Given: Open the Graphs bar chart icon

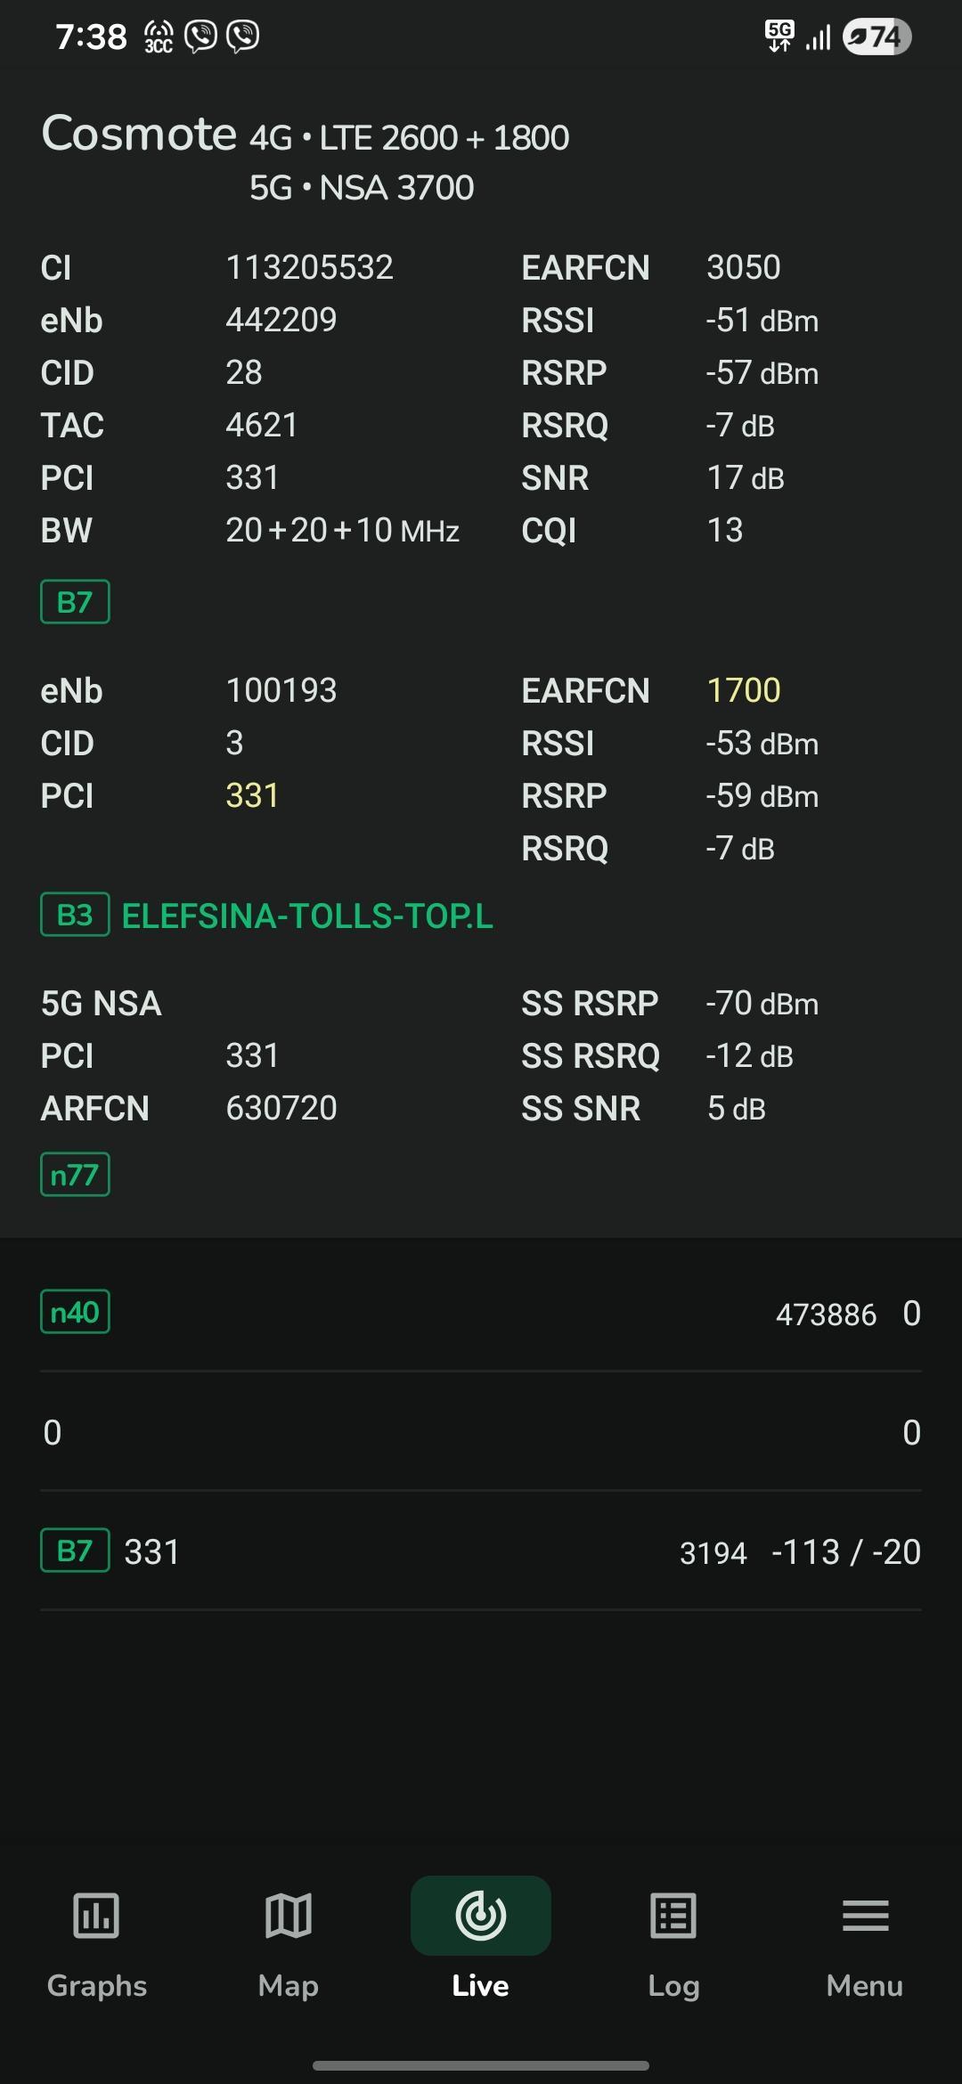Looking at the screenshot, I should point(96,1915).
